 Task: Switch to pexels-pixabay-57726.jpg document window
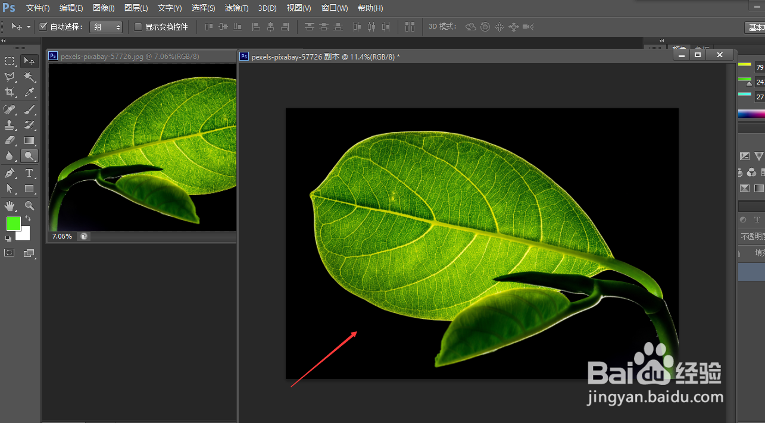(x=130, y=56)
